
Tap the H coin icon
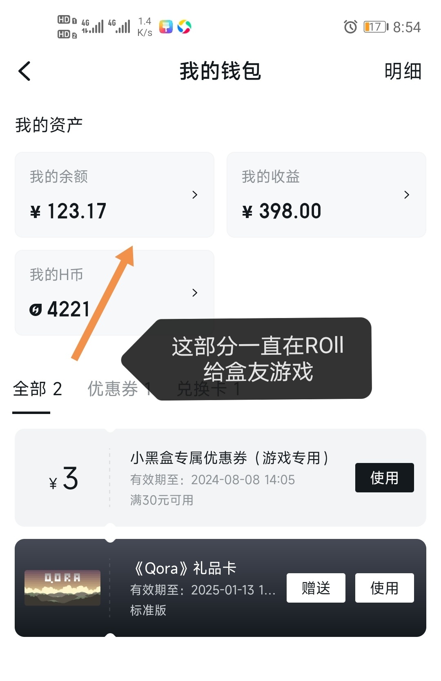(x=36, y=310)
